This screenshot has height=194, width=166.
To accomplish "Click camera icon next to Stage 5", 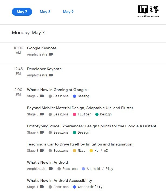I will pos(42,114).
